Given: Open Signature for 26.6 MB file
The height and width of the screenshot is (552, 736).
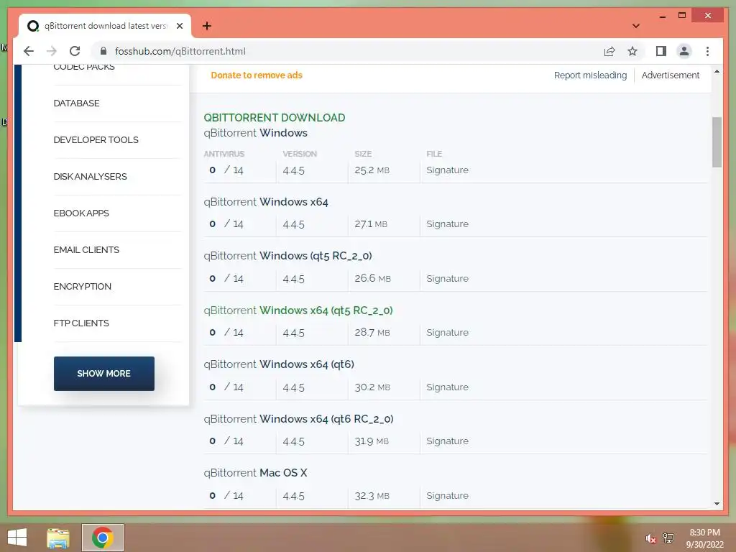Looking at the screenshot, I should point(447,278).
